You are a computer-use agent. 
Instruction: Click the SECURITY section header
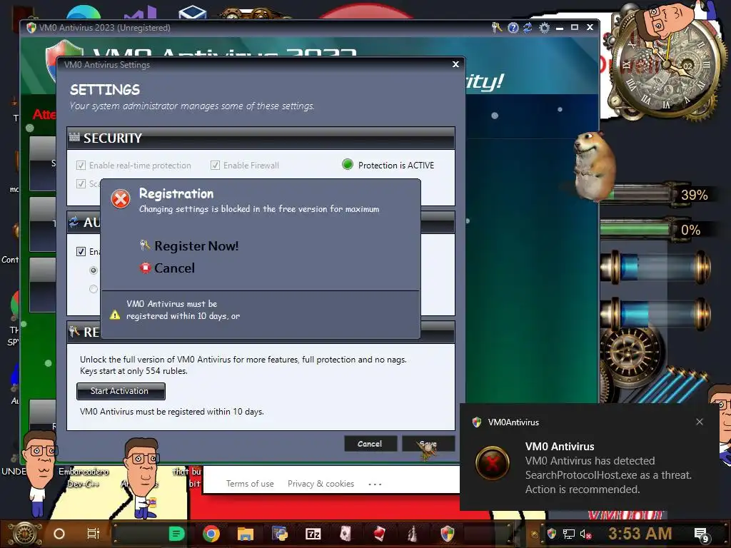point(261,138)
